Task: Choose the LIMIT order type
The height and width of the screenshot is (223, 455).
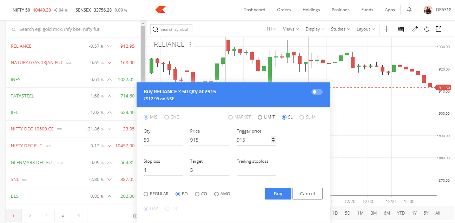Action: [x=260, y=117]
